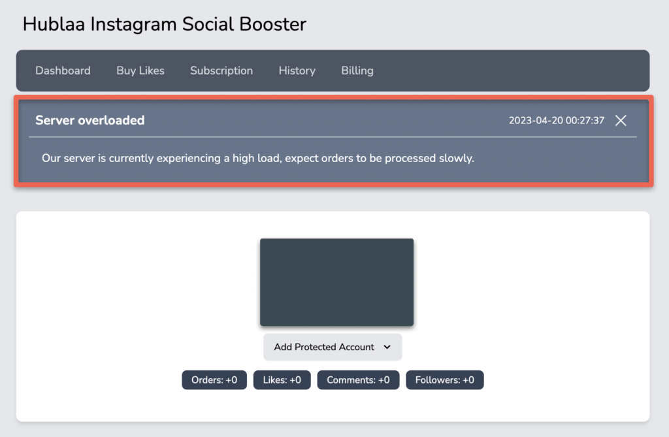Open the Buy Likes section

pyautogui.click(x=140, y=71)
